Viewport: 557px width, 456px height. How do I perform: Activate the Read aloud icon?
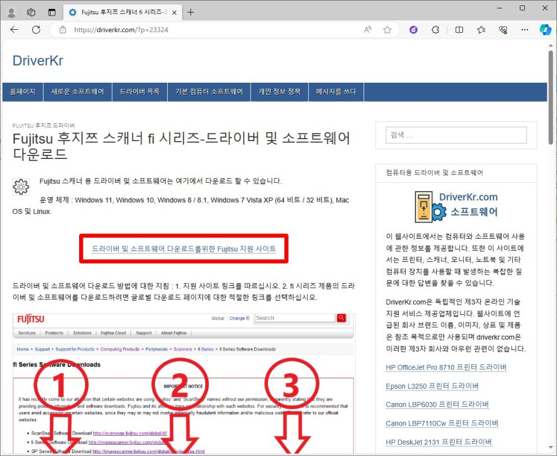[368, 30]
